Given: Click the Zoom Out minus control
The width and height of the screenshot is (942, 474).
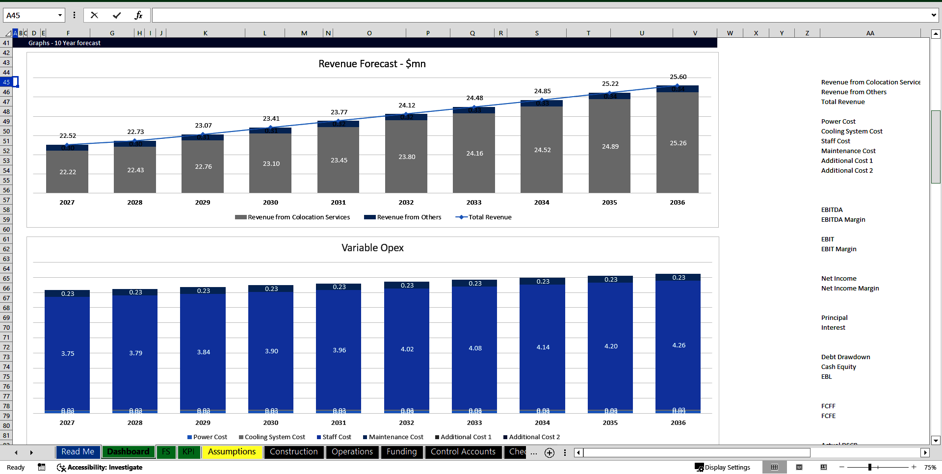Looking at the screenshot, I should pos(840,467).
